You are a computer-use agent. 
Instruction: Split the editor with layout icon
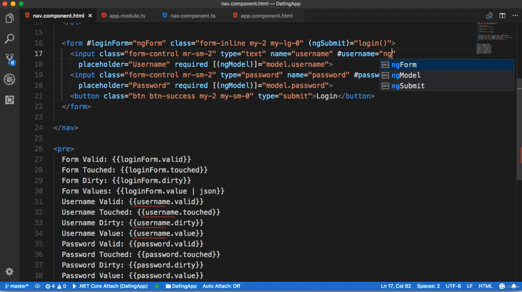point(502,16)
